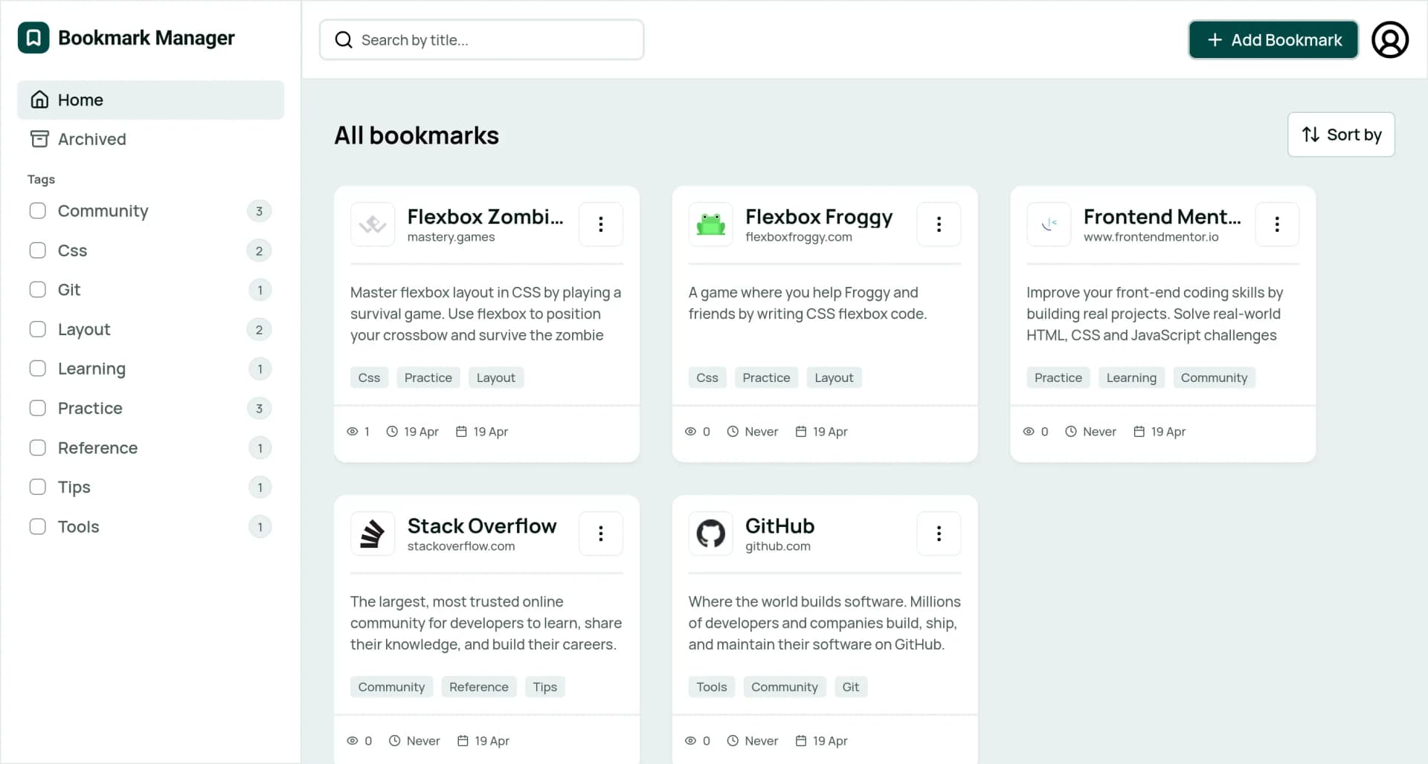Click the Tools tag on GitHub card
The image size is (1428, 764).
[712, 687]
